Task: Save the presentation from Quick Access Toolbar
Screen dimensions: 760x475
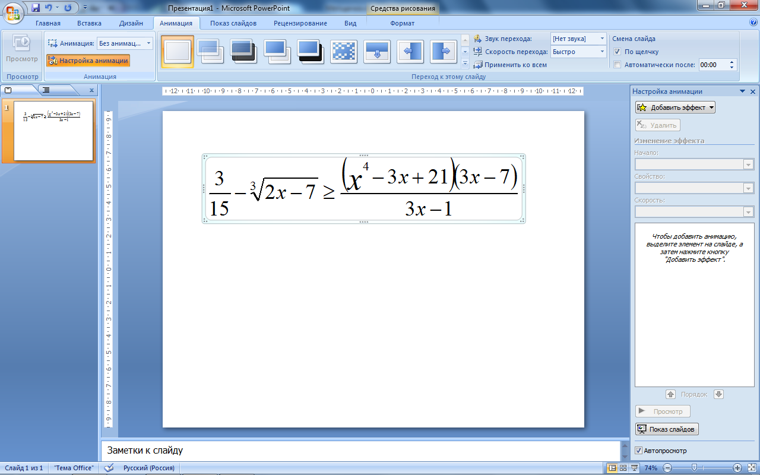Action: click(x=36, y=8)
